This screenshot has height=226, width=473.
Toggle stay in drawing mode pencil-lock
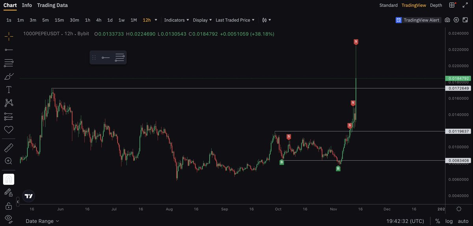click(9, 192)
